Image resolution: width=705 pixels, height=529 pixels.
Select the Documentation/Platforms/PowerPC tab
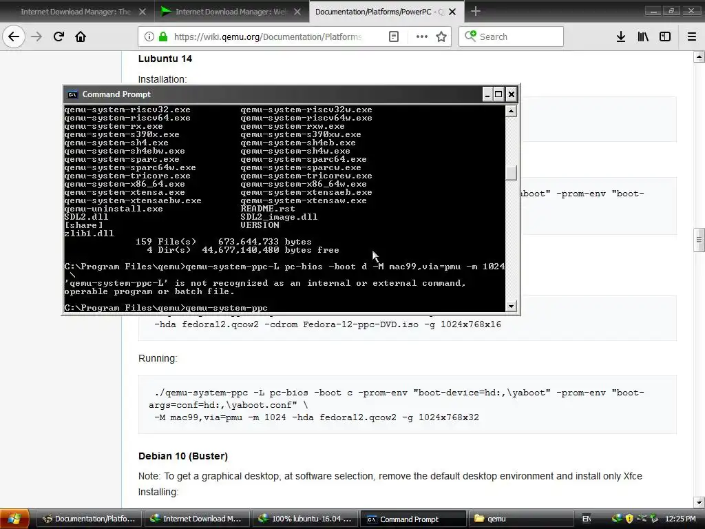pos(380,12)
